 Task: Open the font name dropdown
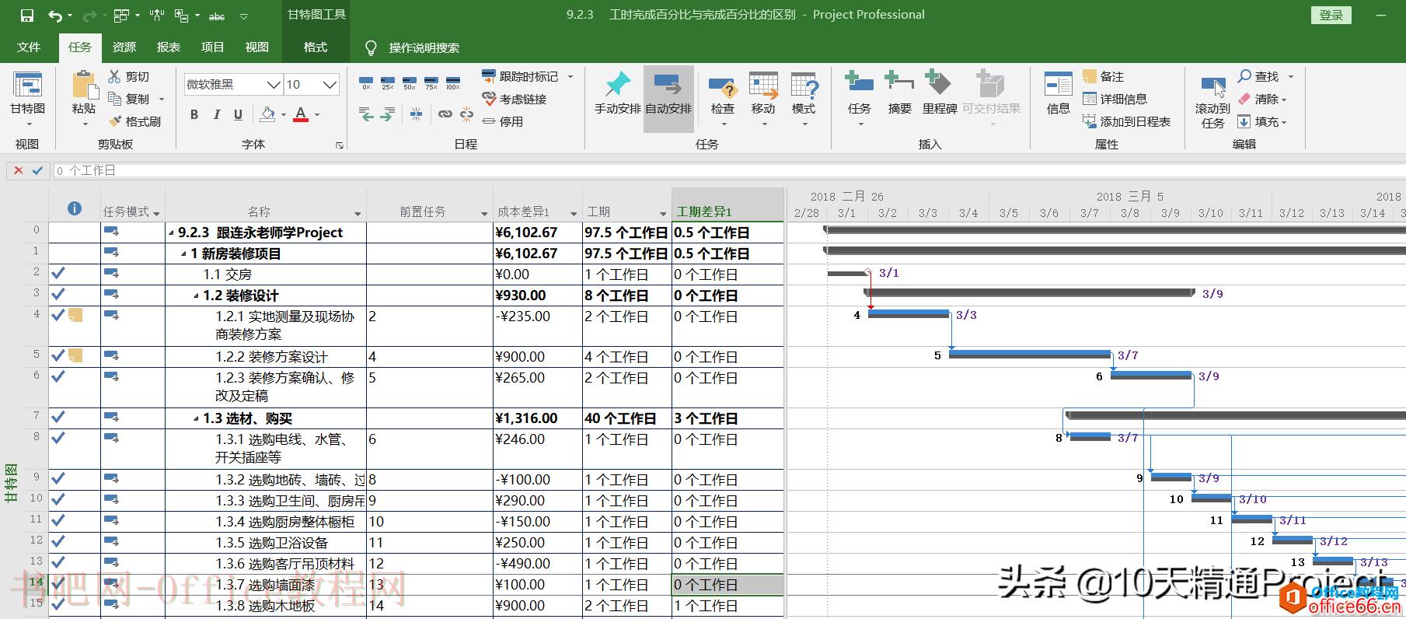click(x=274, y=84)
